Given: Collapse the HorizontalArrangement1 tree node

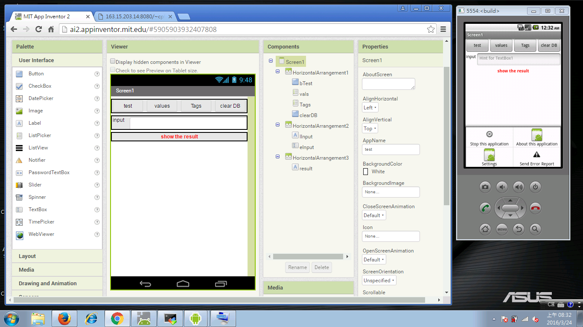Looking at the screenshot, I should tap(278, 72).
